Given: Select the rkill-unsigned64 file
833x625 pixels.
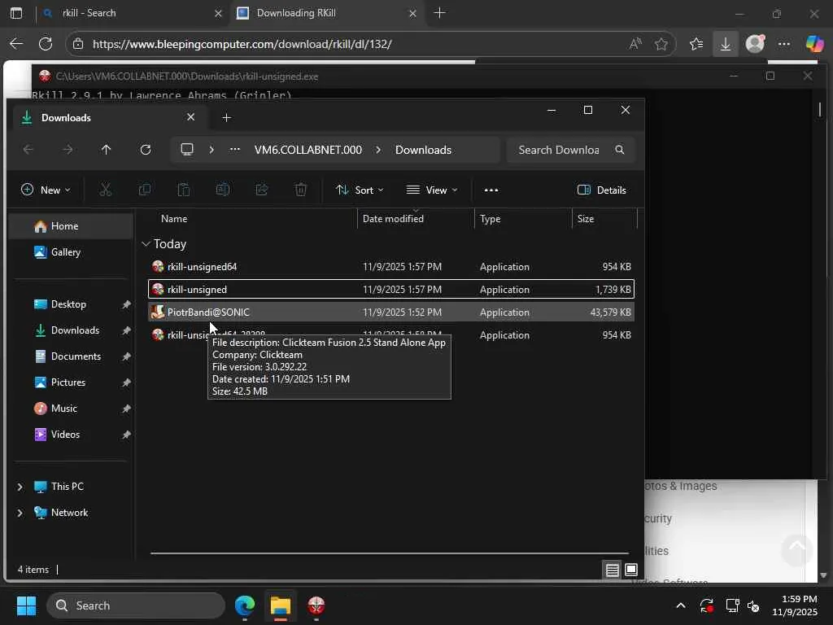Looking at the screenshot, I should point(202,267).
